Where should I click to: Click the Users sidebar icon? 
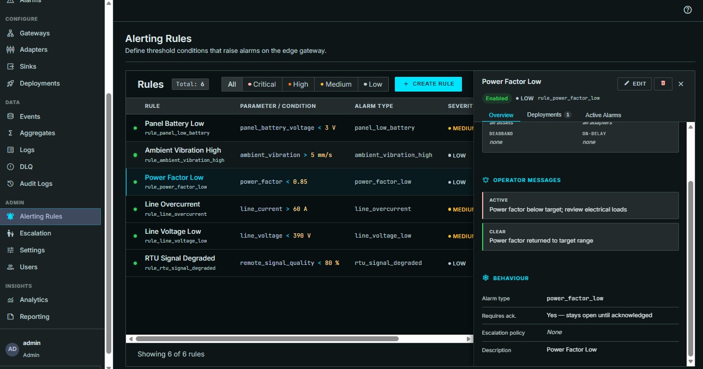[10, 267]
